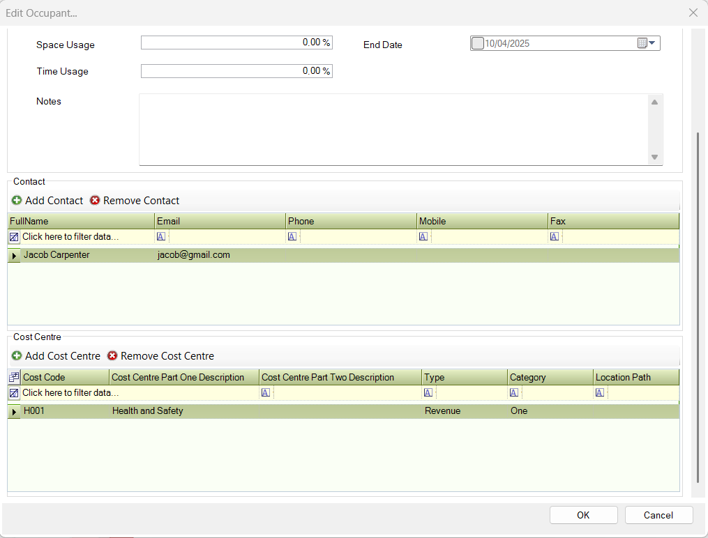This screenshot has height=538, width=708.
Task: Click the green Add Contact plus icon
Action: click(x=17, y=201)
